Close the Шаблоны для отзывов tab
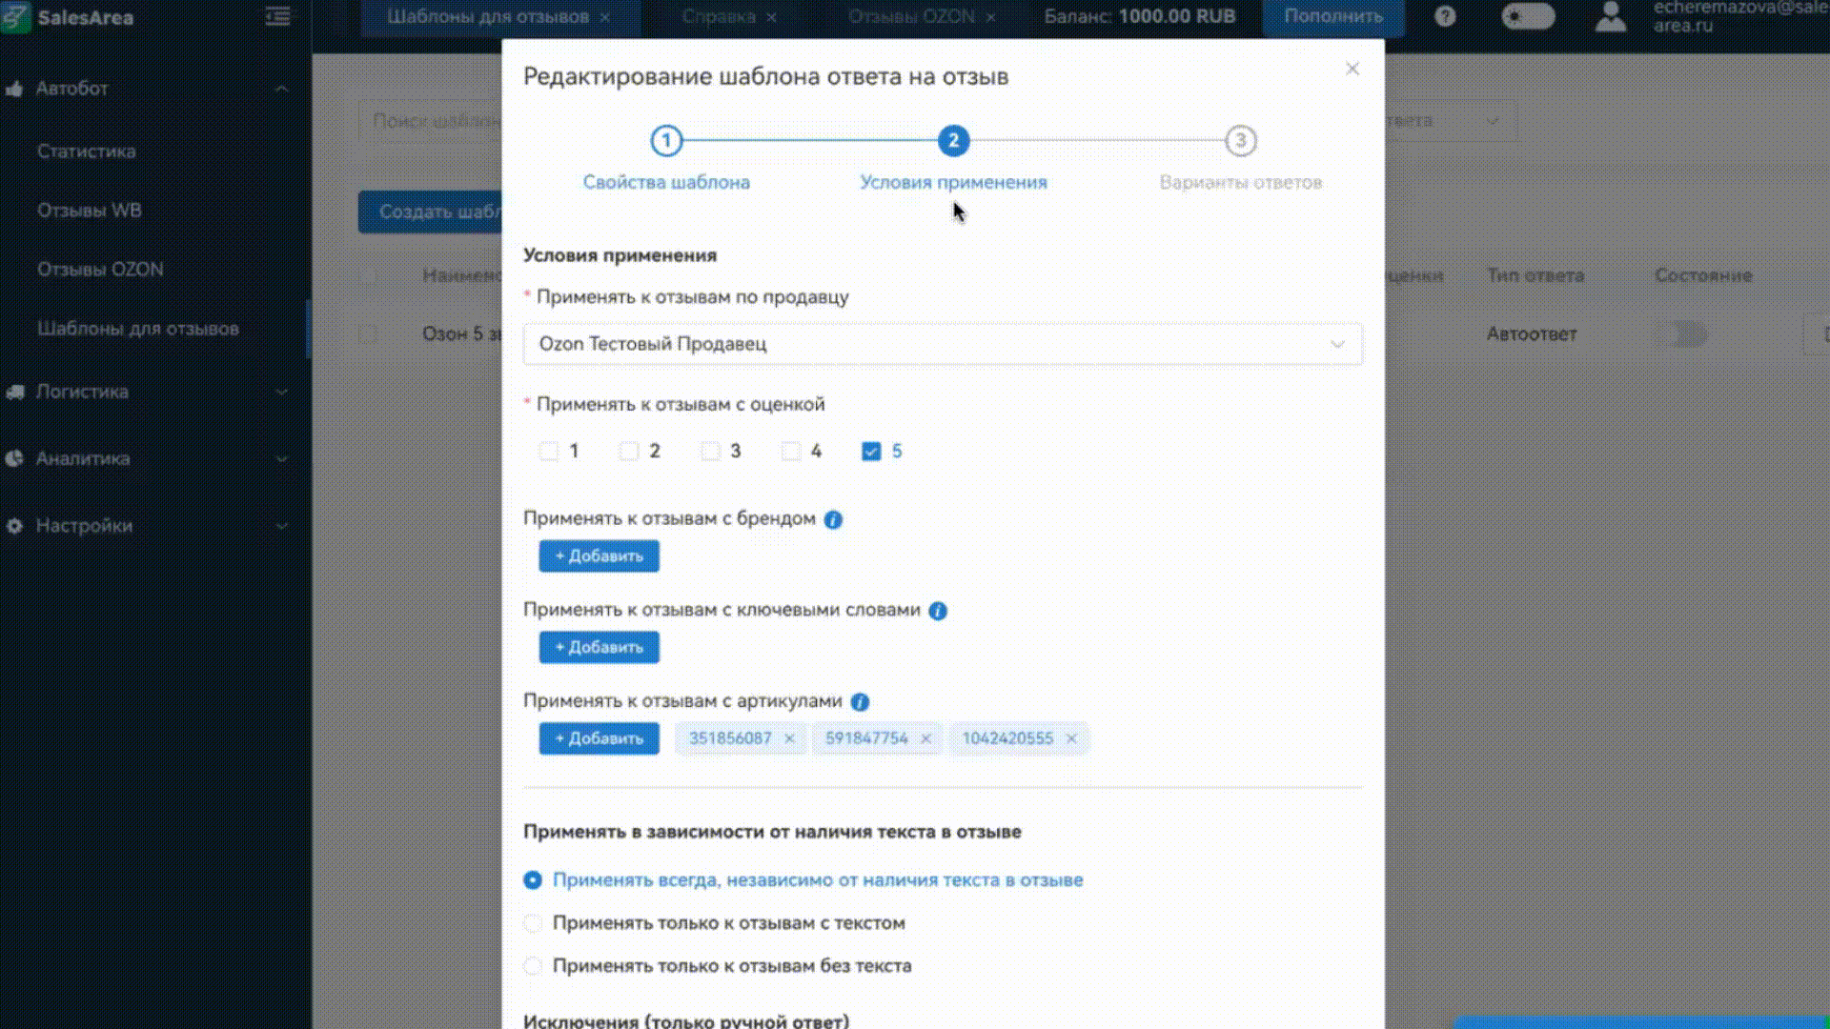This screenshot has width=1830, height=1029. (x=605, y=17)
